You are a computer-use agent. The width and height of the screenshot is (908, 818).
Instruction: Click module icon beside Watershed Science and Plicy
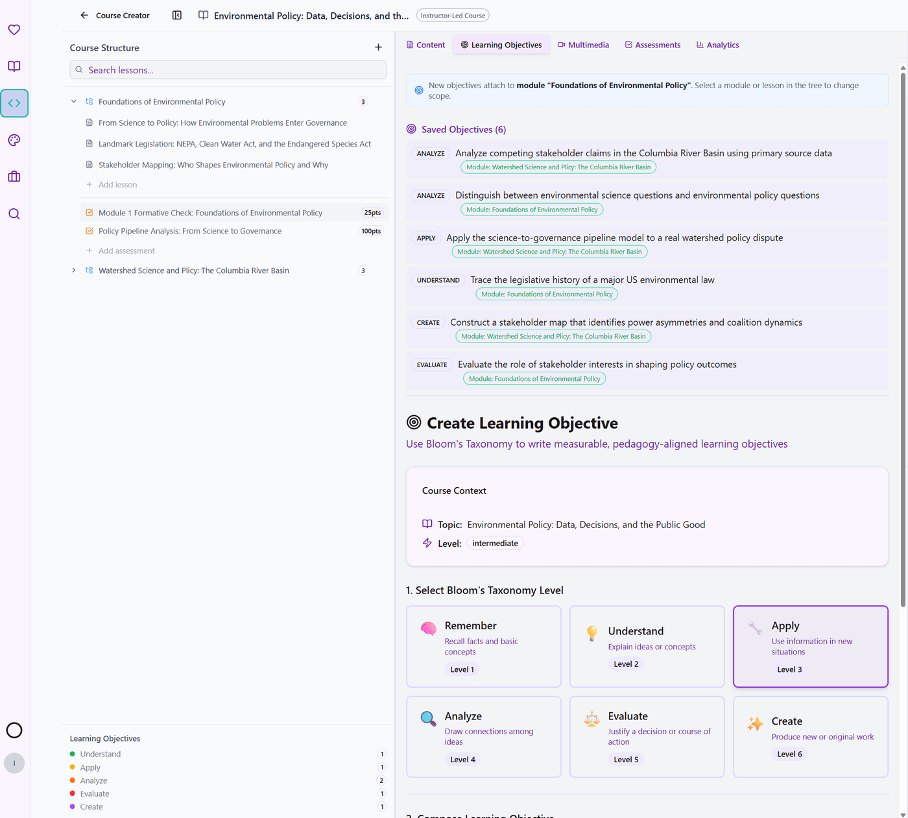[x=90, y=271]
